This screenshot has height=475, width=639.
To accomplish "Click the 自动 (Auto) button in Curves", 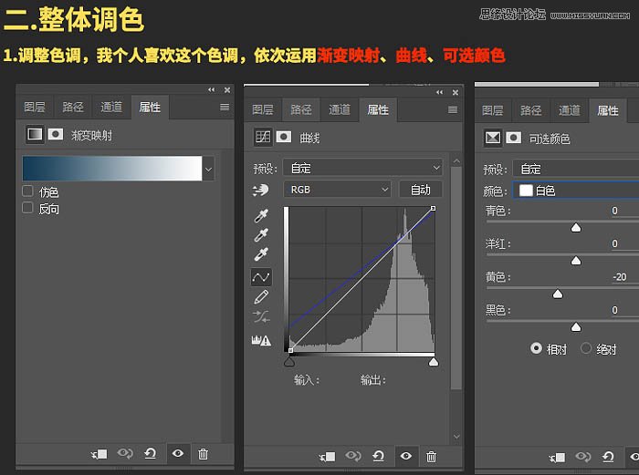I will click(420, 190).
